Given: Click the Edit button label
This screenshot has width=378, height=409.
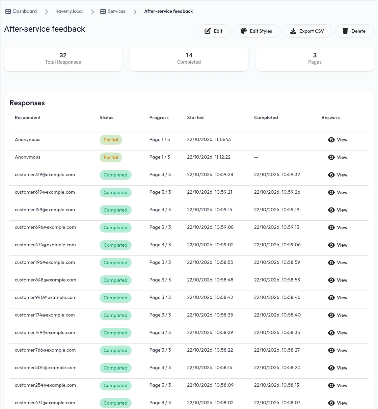Looking at the screenshot, I should pos(218,31).
